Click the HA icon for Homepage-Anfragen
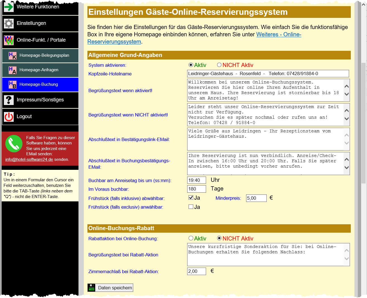This screenshot has width=367, height=298. (13, 70)
